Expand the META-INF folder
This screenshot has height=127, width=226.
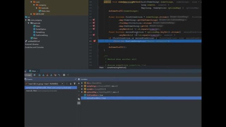[31, 14]
